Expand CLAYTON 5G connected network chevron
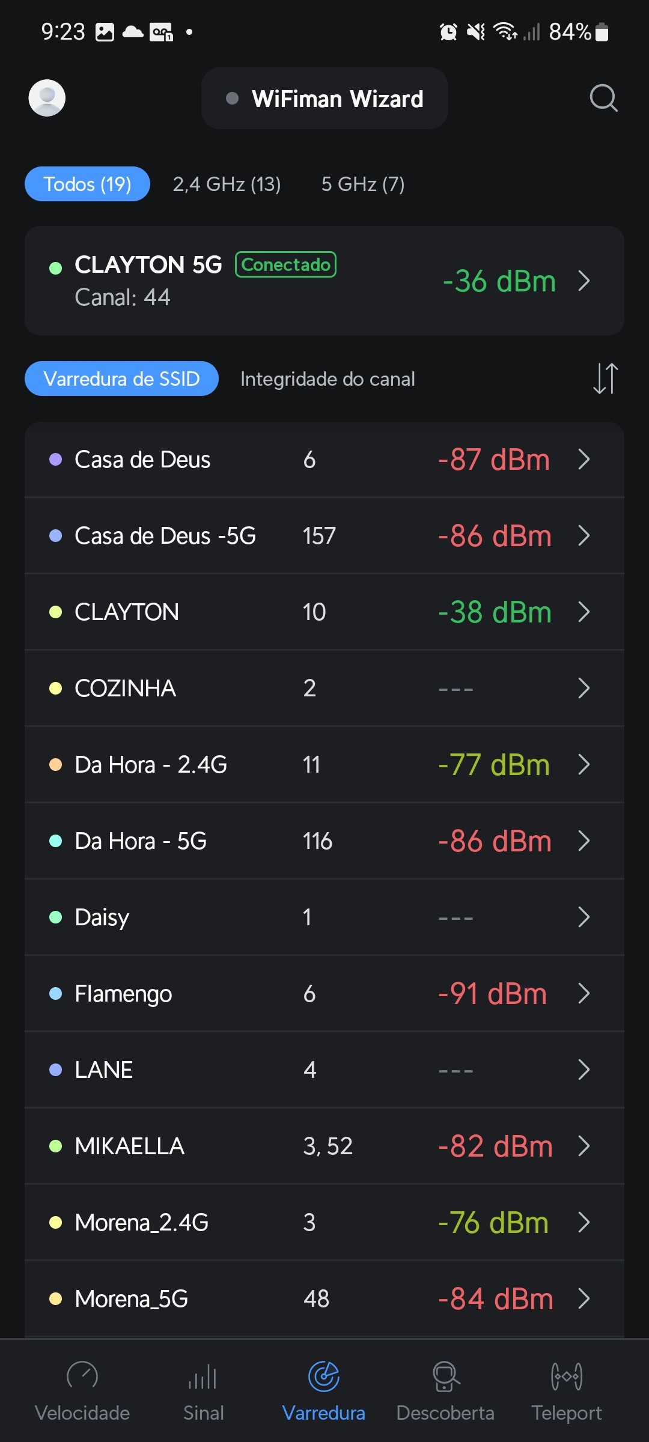Viewport: 649px width, 1442px height. click(x=583, y=281)
